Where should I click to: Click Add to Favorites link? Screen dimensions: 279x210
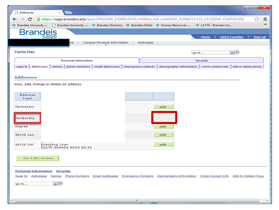pos(232,37)
